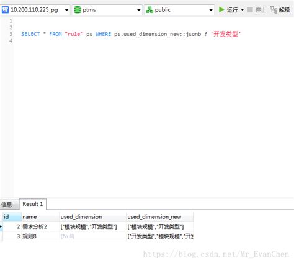This screenshot has height=263, width=294.
Task: Select the Result 1 tab
Action: 33,204
